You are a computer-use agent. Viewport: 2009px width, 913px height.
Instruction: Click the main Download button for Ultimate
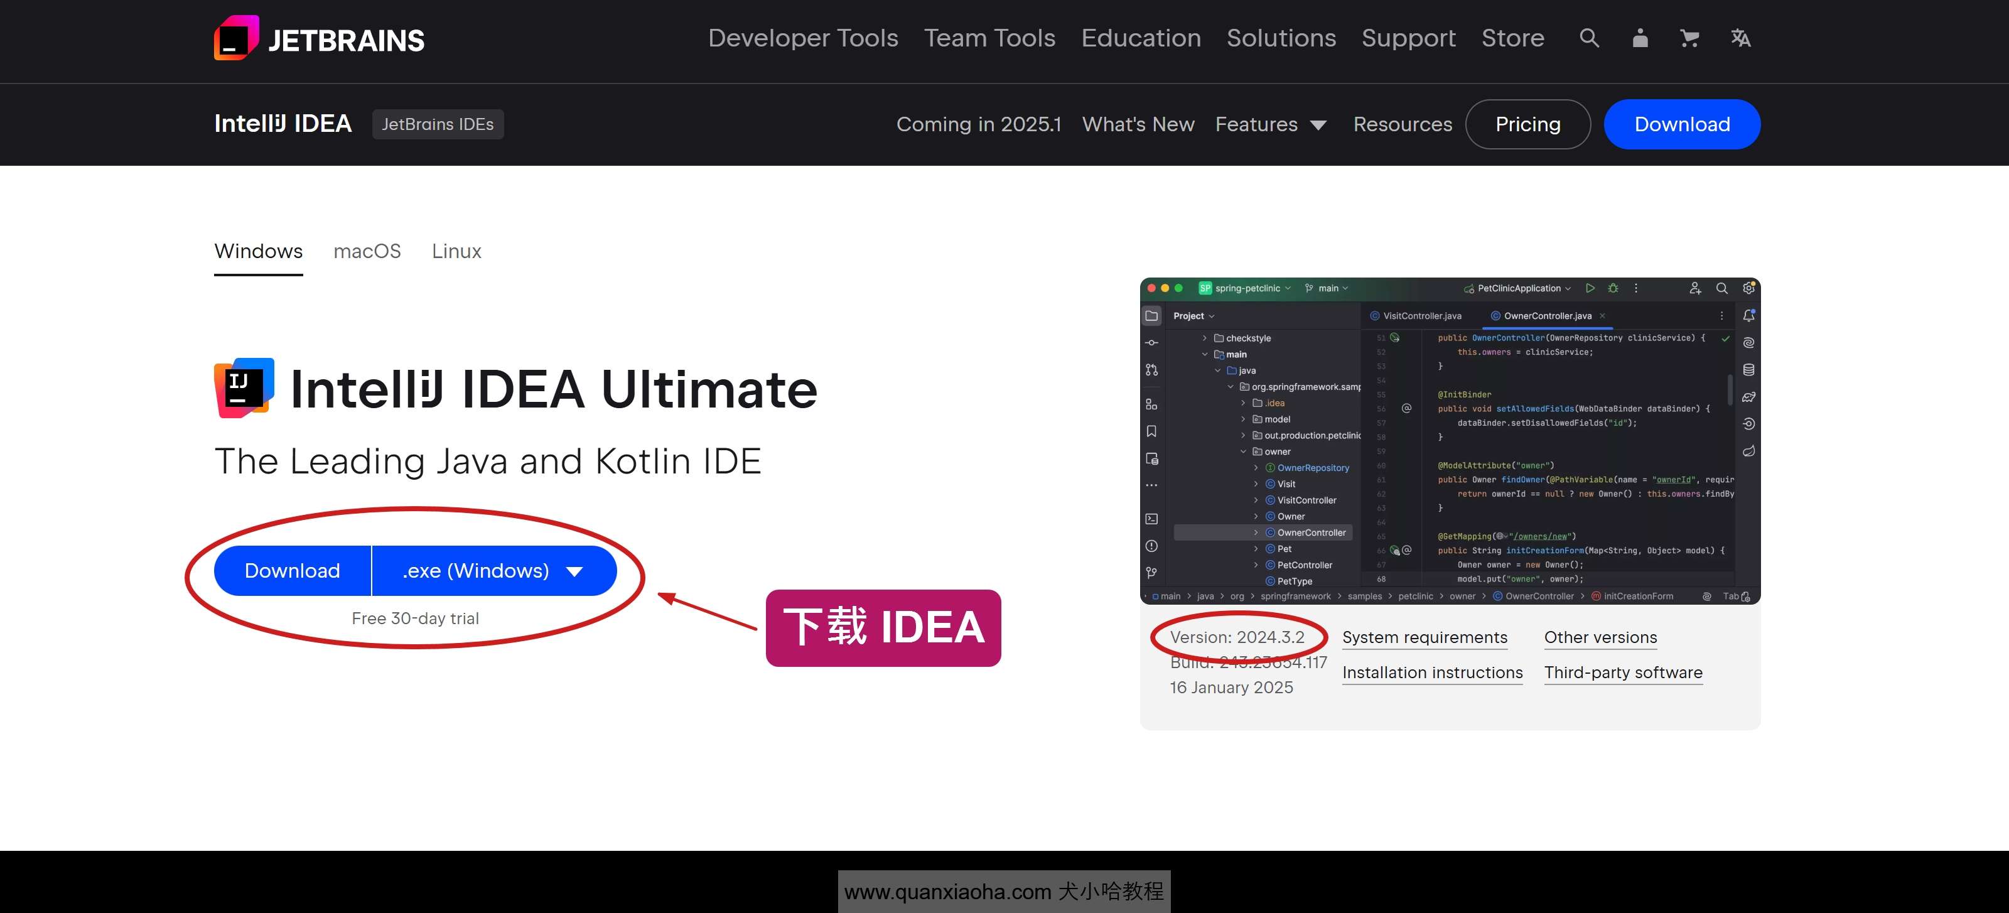click(293, 571)
